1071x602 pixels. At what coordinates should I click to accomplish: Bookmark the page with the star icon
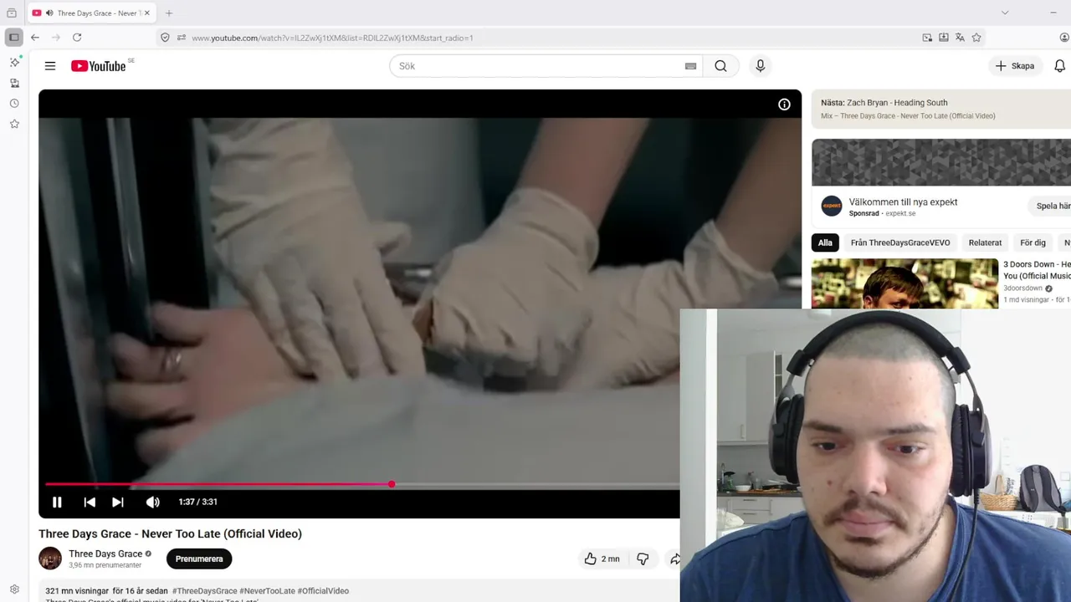[976, 38]
